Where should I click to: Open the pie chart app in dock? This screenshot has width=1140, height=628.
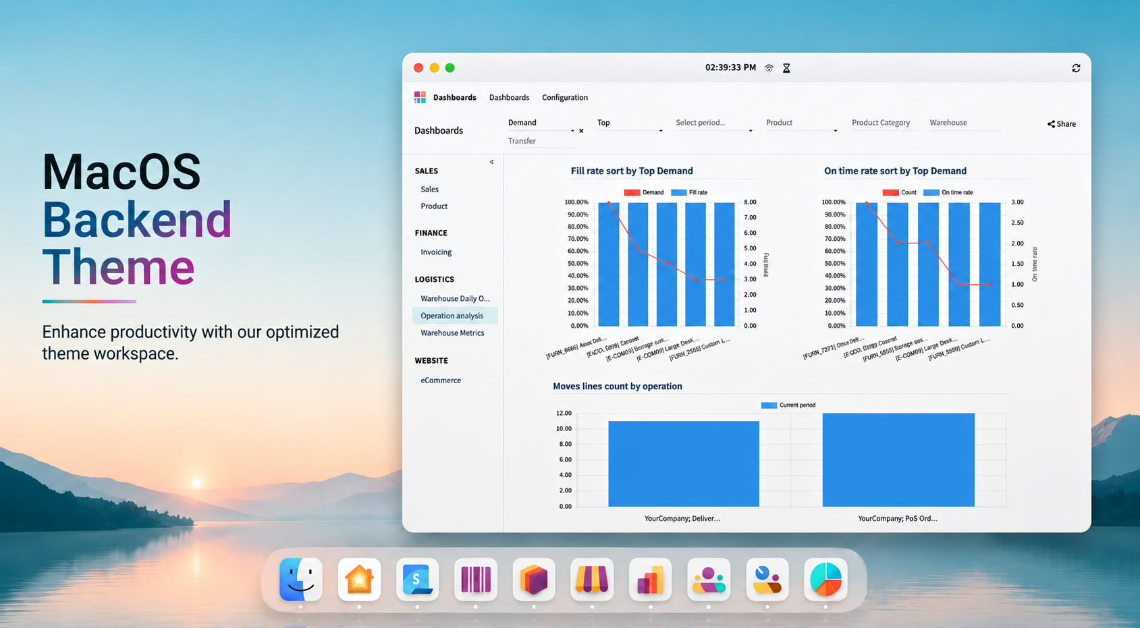[825, 579]
